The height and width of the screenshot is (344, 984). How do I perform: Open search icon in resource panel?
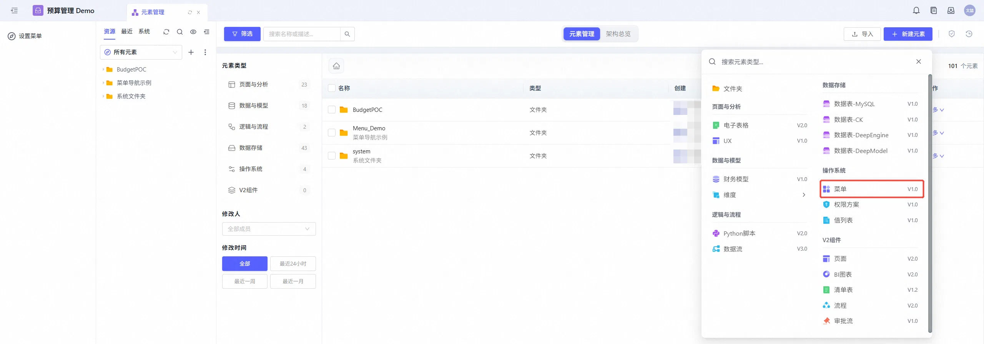pyautogui.click(x=180, y=32)
